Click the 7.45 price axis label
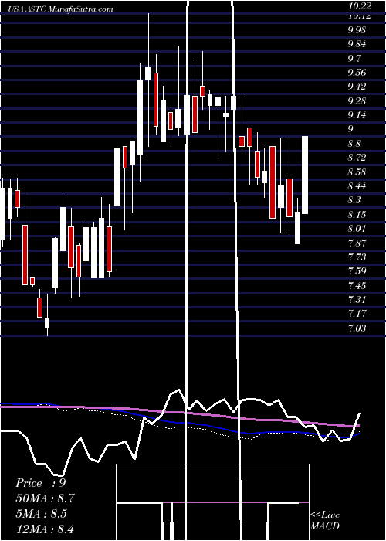Screen dimensions: 386x541 (357, 285)
